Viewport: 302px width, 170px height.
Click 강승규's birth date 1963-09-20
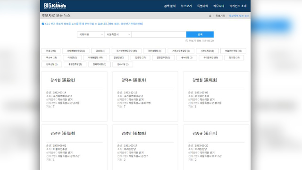[201, 146]
